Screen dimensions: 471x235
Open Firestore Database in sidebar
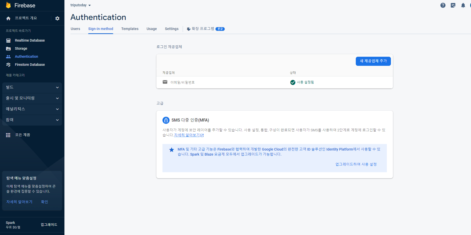coord(30,65)
